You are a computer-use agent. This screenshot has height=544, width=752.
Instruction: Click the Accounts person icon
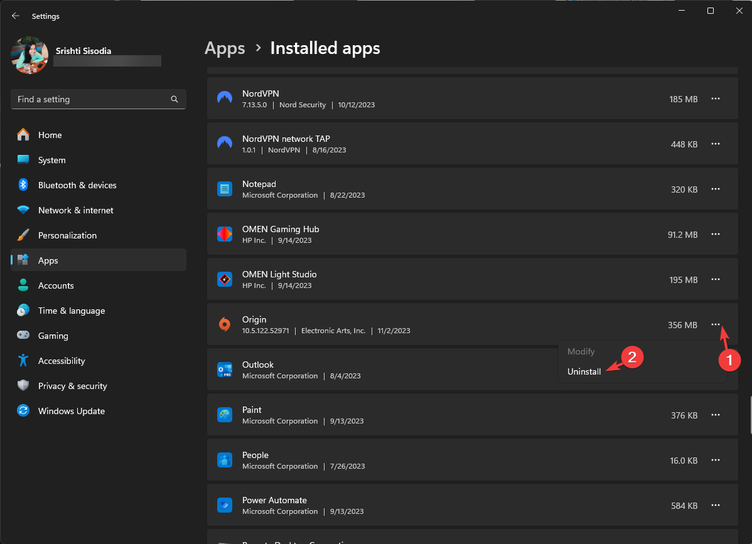click(23, 285)
